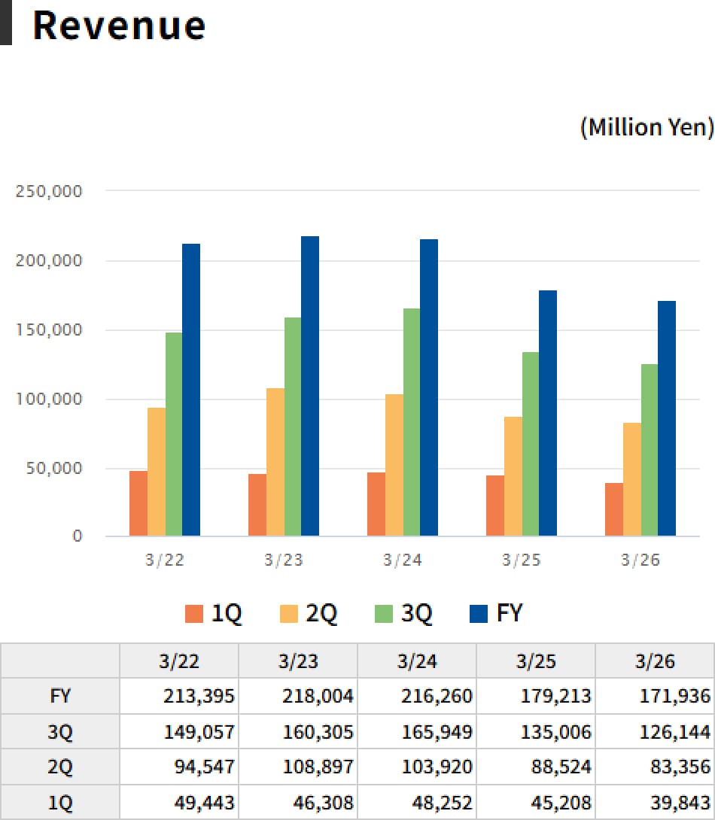Screen dimensions: 715x820
Task: Click the 3/24 x-axis label below chart
Action: pyautogui.click(x=402, y=560)
